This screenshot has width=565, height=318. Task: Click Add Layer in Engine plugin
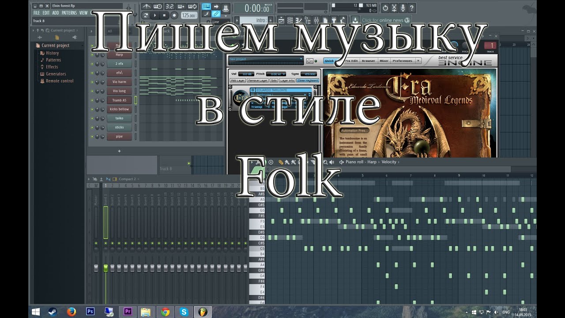(x=238, y=80)
